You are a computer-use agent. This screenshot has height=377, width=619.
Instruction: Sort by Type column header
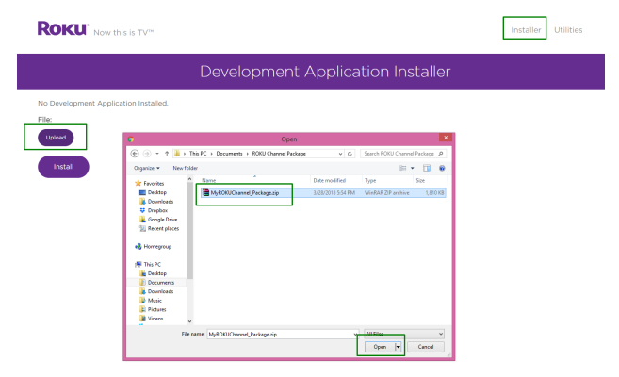click(x=370, y=180)
